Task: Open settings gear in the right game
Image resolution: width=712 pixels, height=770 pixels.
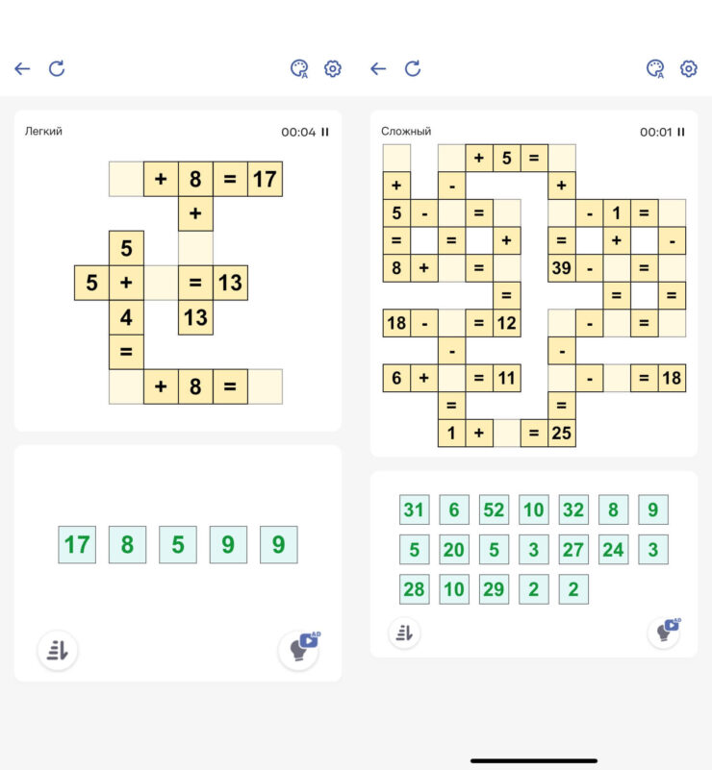Action: coord(689,69)
